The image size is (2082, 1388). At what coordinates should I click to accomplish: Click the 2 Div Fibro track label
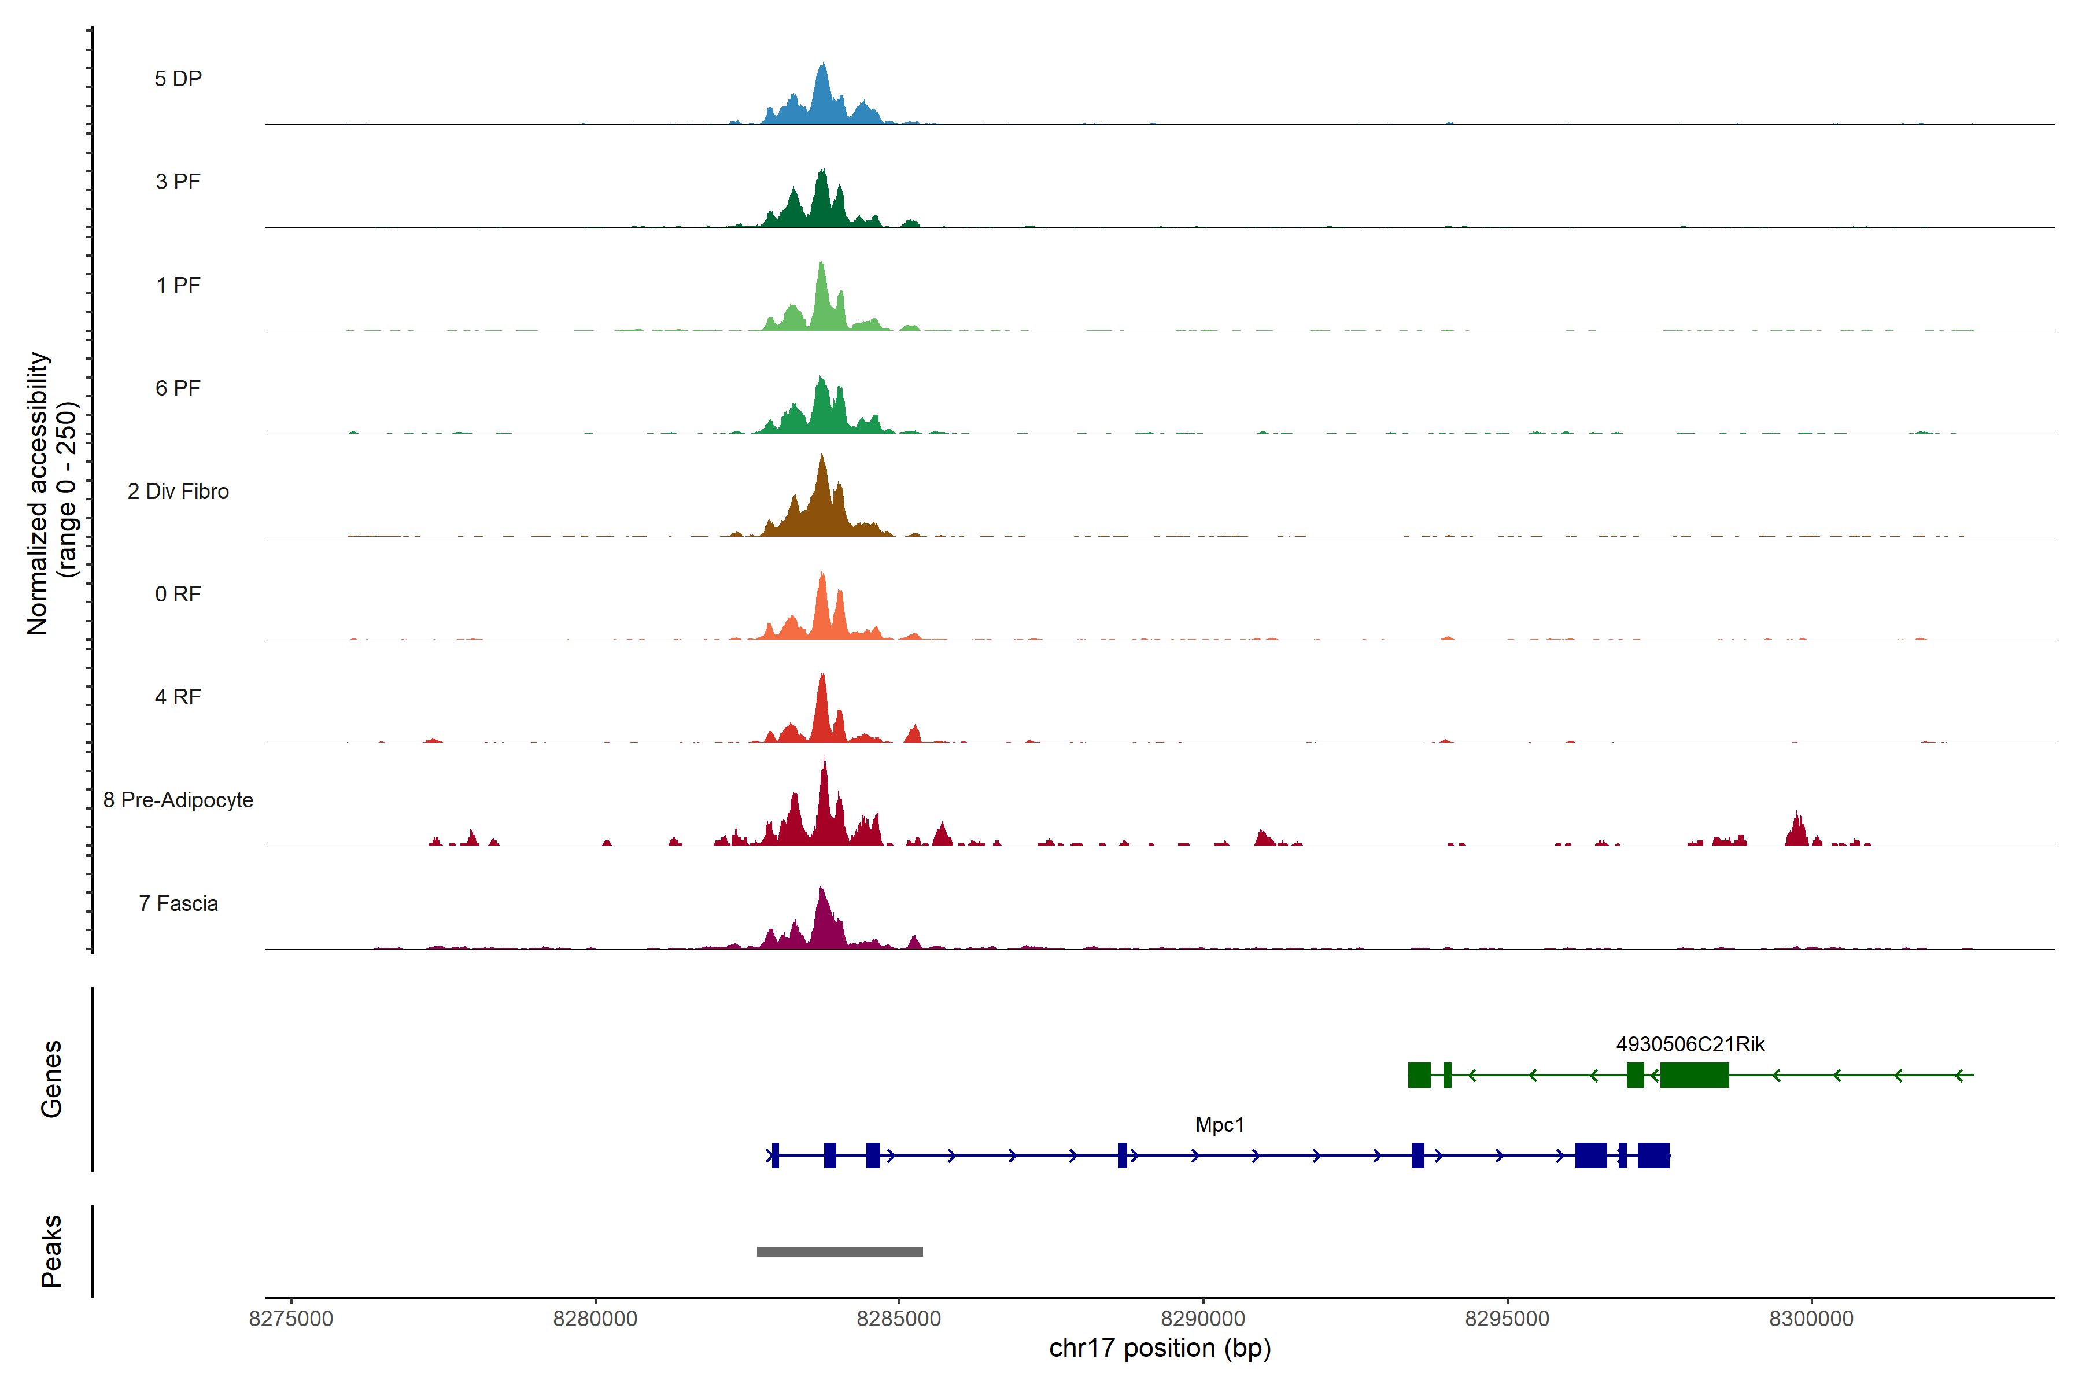(x=178, y=491)
